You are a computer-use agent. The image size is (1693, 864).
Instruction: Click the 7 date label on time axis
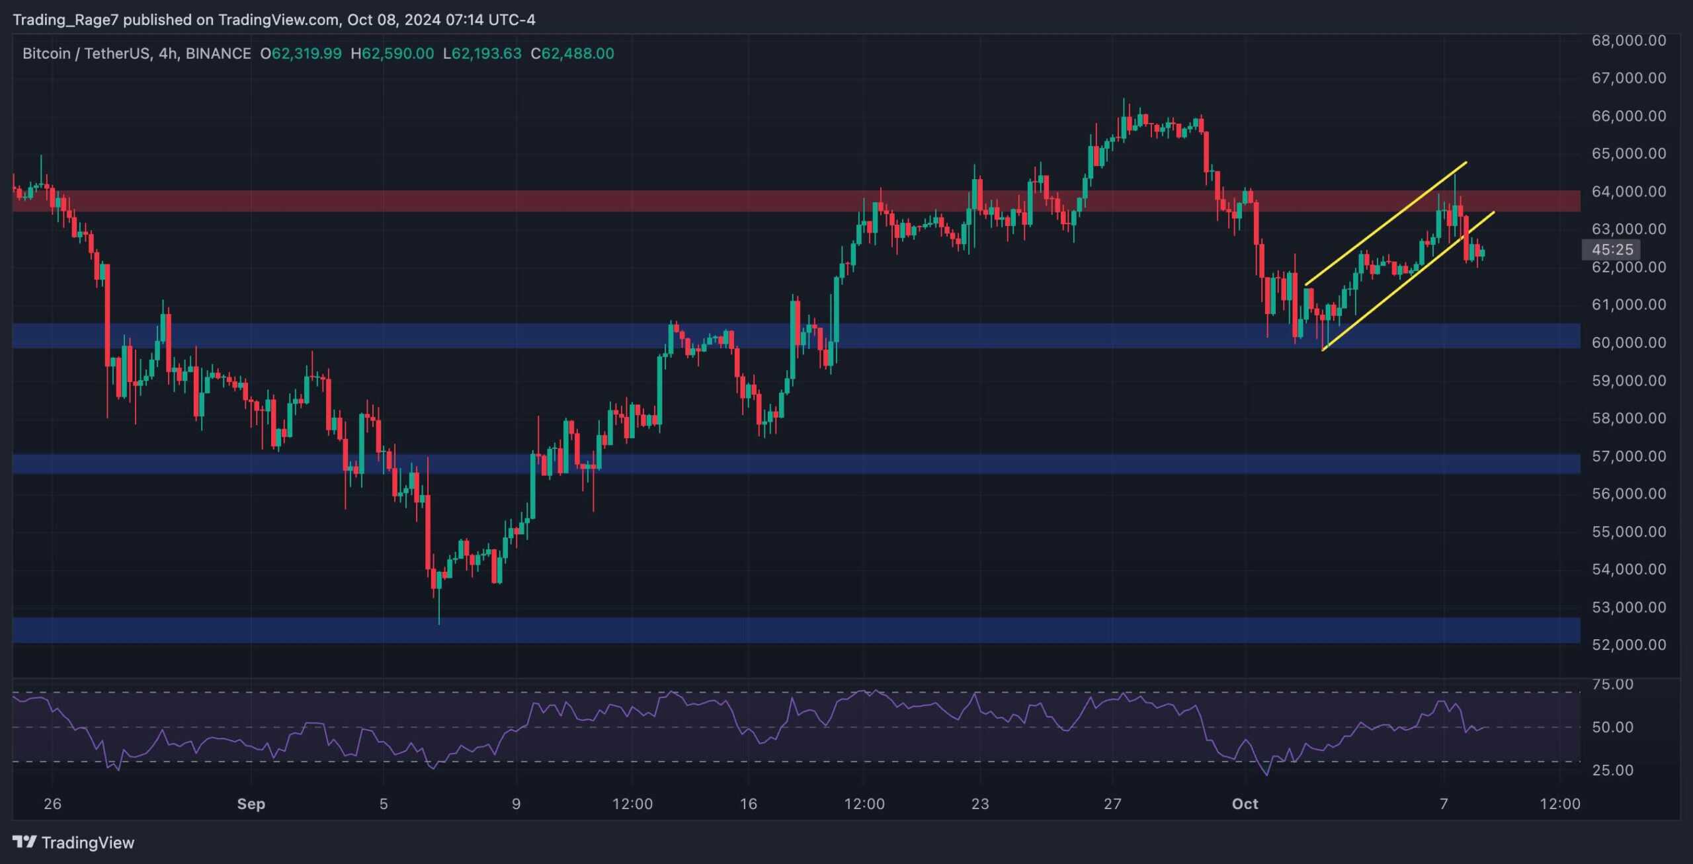coord(1444,804)
